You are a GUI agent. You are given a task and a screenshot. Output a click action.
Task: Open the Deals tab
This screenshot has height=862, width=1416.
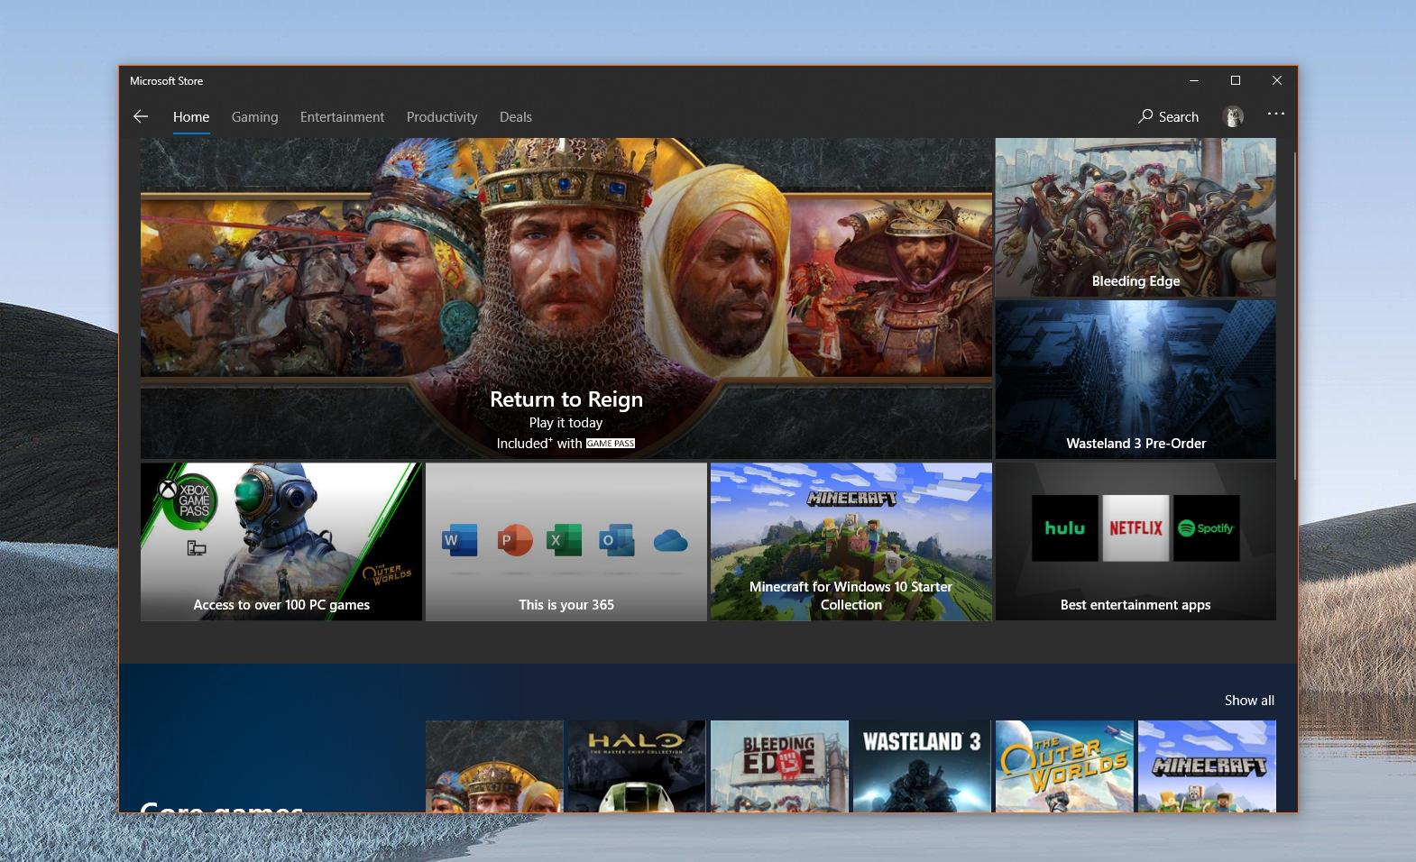tap(516, 117)
